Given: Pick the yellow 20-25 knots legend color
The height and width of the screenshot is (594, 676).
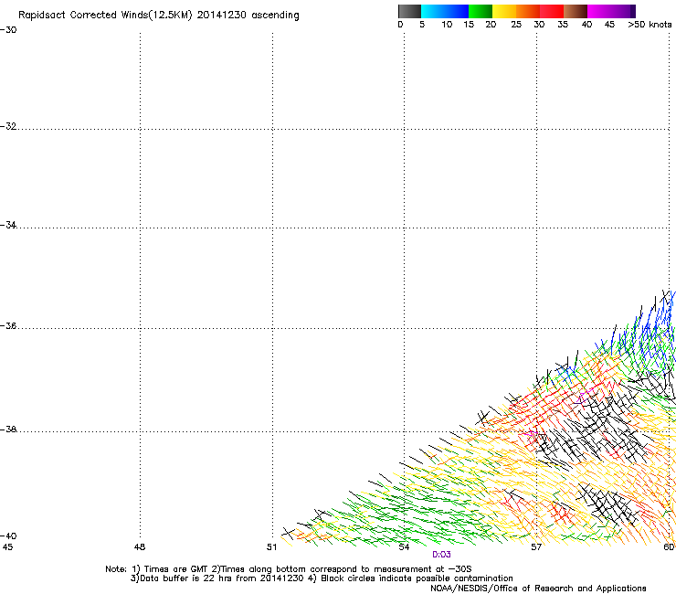Looking at the screenshot, I should (504, 11).
